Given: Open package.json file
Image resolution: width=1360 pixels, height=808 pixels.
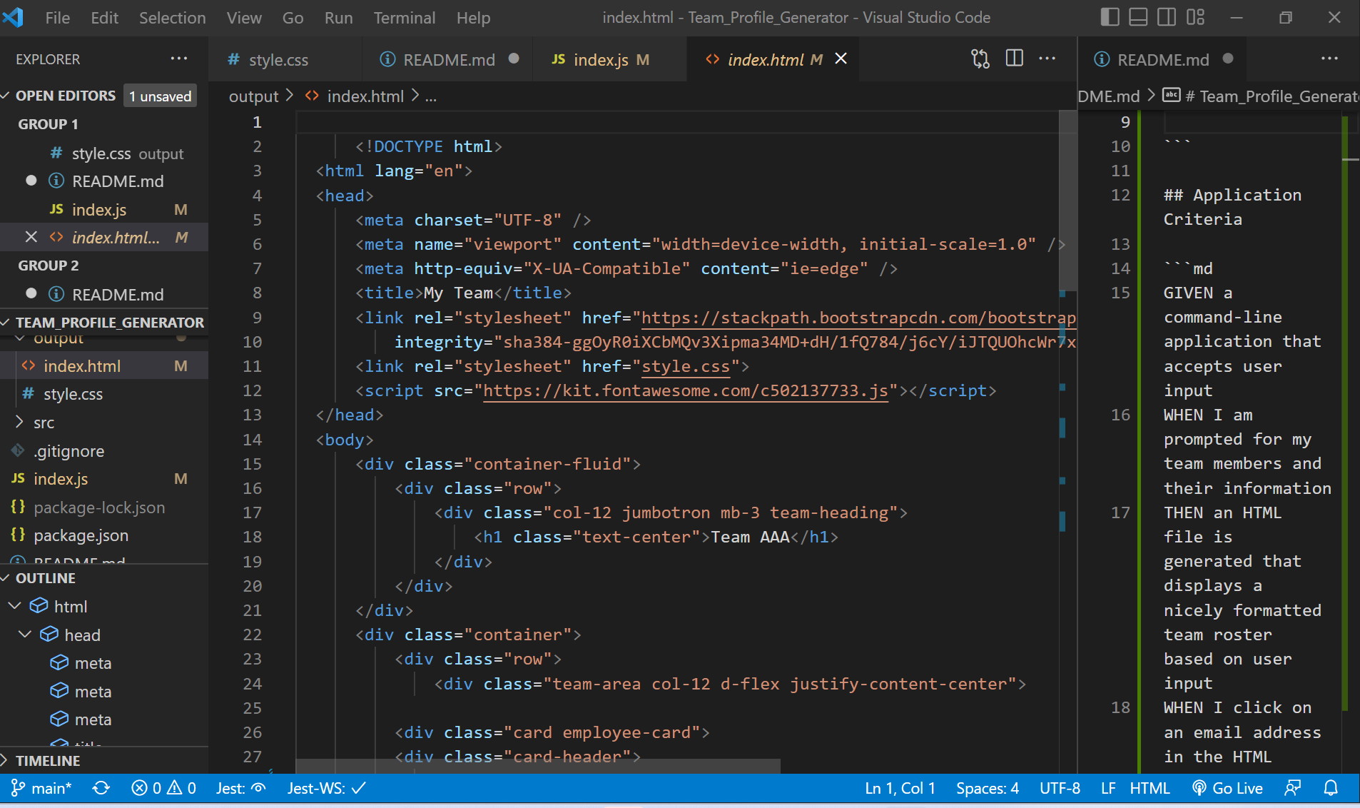Looking at the screenshot, I should [104, 535].
